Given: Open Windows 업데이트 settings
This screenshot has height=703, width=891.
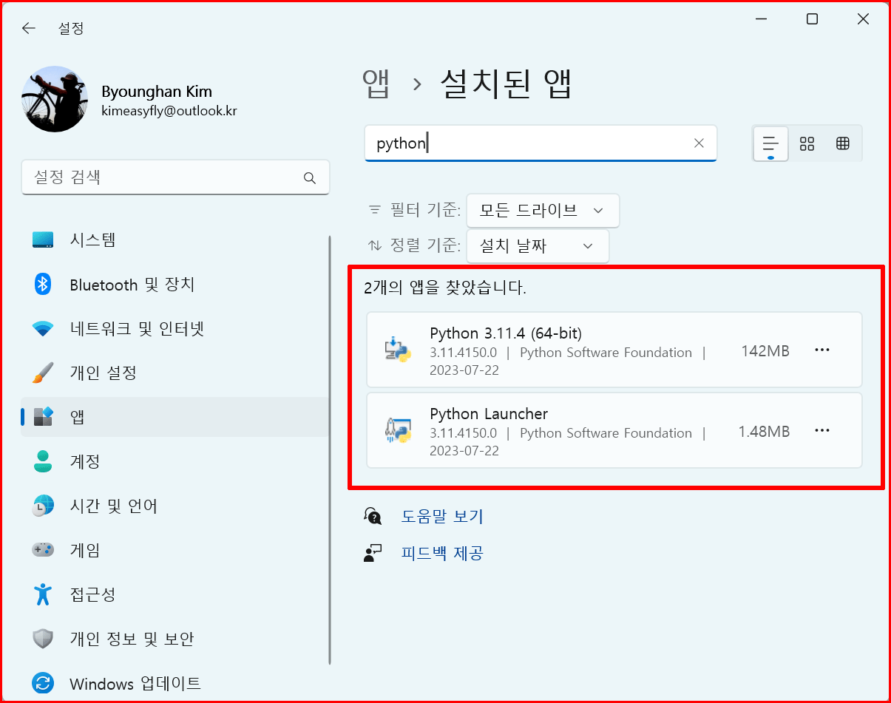Looking at the screenshot, I should (x=175, y=683).
